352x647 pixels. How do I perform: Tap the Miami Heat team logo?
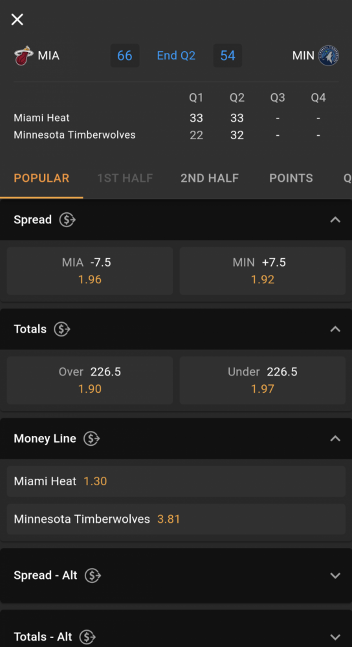pos(23,56)
